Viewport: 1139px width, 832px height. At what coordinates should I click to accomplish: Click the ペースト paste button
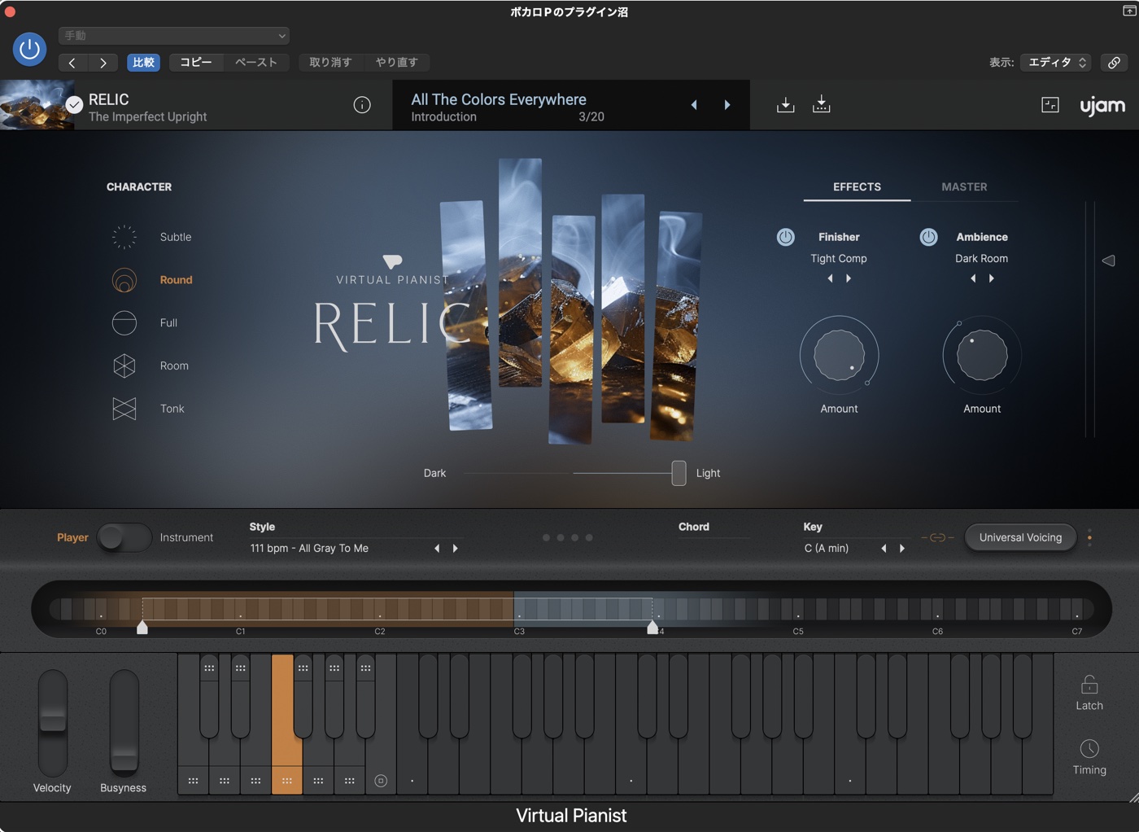click(256, 63)
